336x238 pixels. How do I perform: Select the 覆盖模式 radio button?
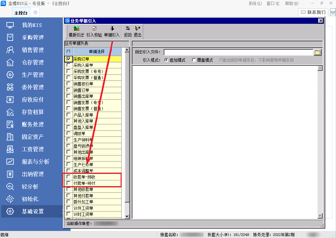[x=194, y=60]
